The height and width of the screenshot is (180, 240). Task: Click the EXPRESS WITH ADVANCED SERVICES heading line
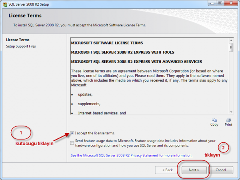pos(136,62)
